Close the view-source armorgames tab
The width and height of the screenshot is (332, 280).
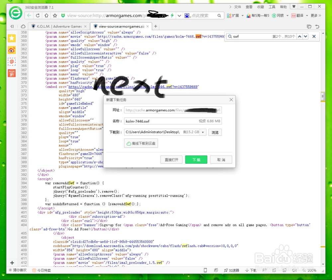[148, 26]
